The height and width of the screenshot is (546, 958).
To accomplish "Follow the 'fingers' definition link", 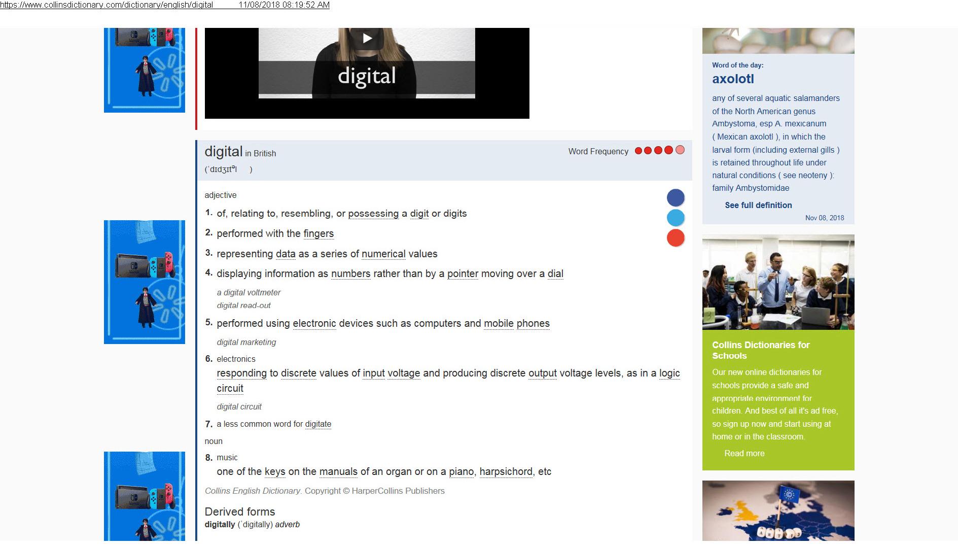I will click(318, 234).
